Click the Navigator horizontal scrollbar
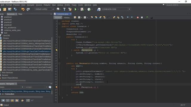The width and height of the screenshot is (191, 107). [x=21, y=97]
